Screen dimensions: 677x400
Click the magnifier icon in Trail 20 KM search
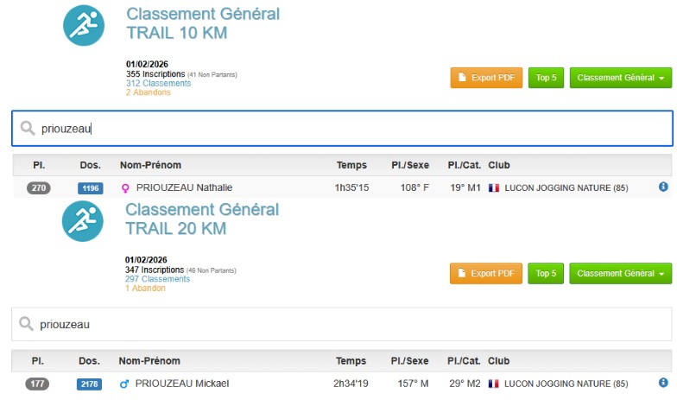point(28,325)
